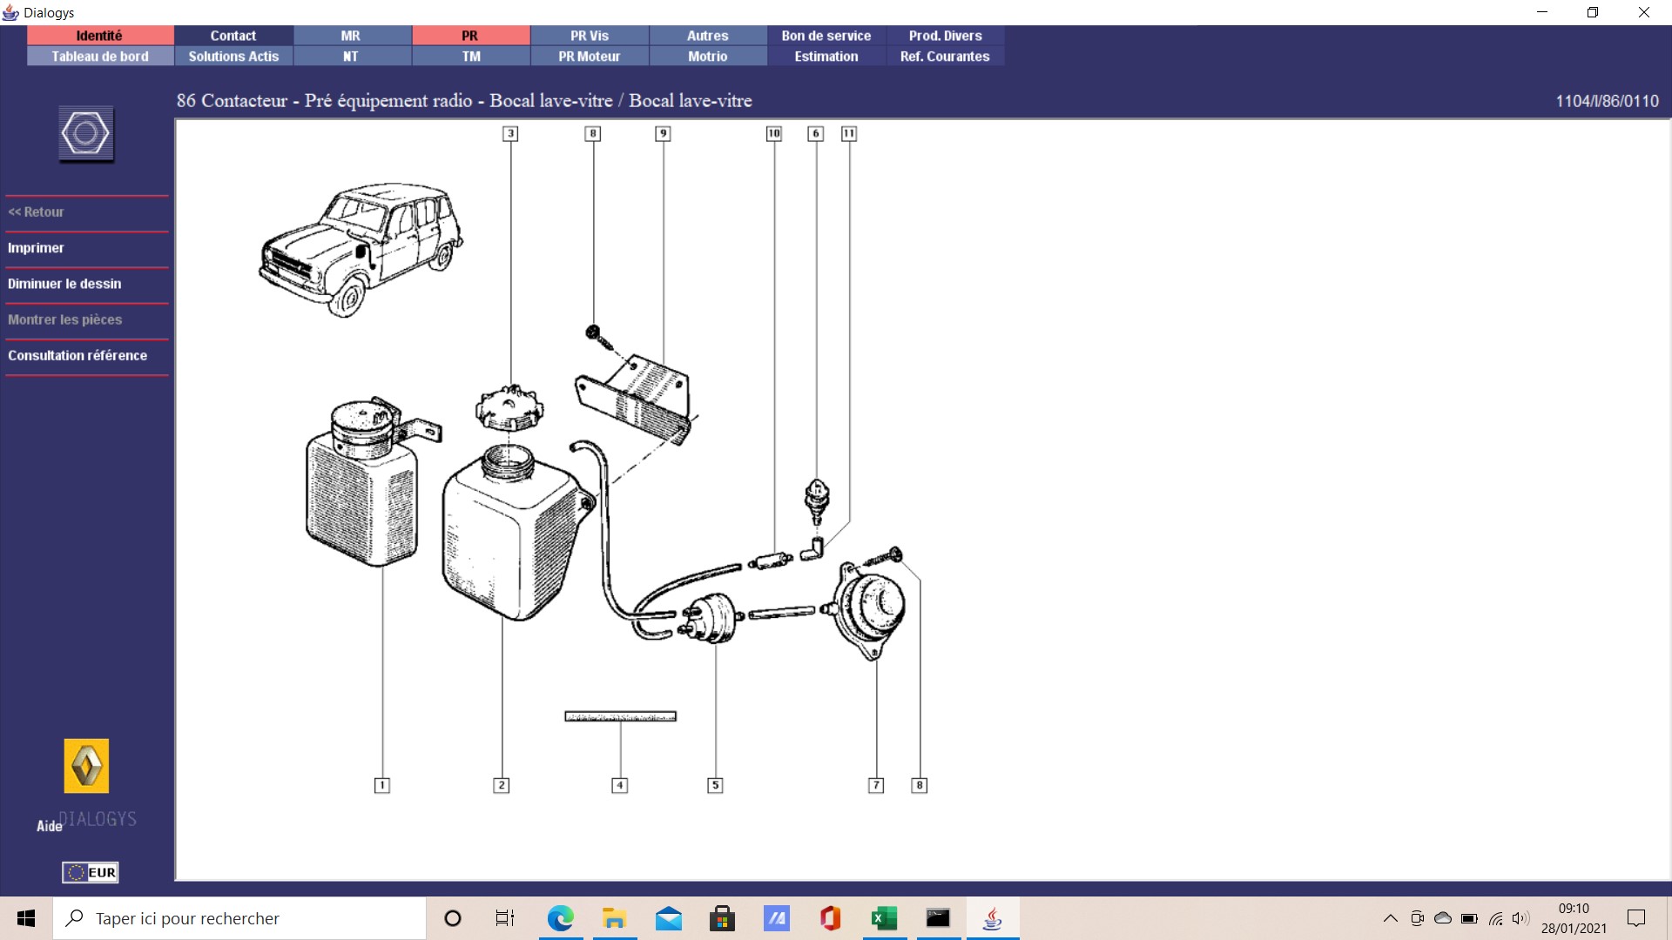
Task: Go back with << Retour link
Action: [x=37, y=212]
